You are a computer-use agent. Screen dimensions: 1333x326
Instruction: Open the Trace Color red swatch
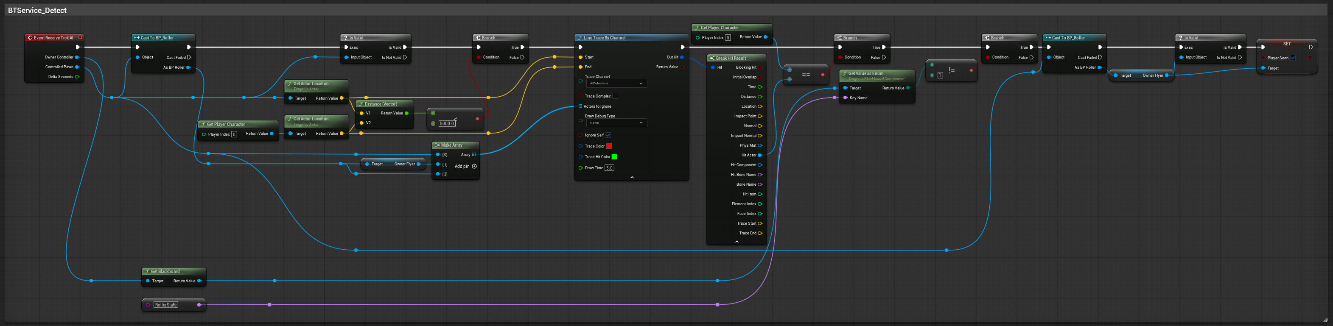[609, 146]
